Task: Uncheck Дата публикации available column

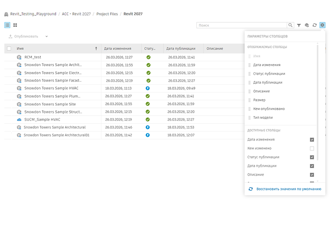Action: tap(312, 166)
